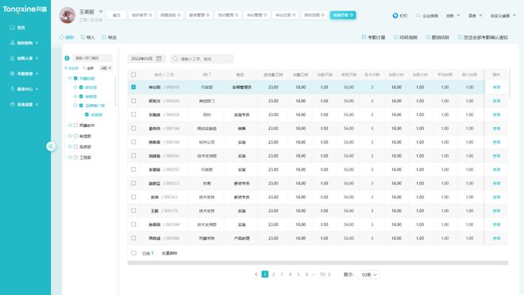Open the 语言 language dropdown
The width and height of the screenshot is (524, 295).
pos(475,15)
